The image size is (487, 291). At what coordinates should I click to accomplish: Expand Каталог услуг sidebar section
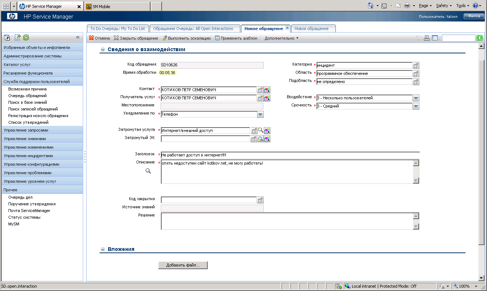point(42,65)
